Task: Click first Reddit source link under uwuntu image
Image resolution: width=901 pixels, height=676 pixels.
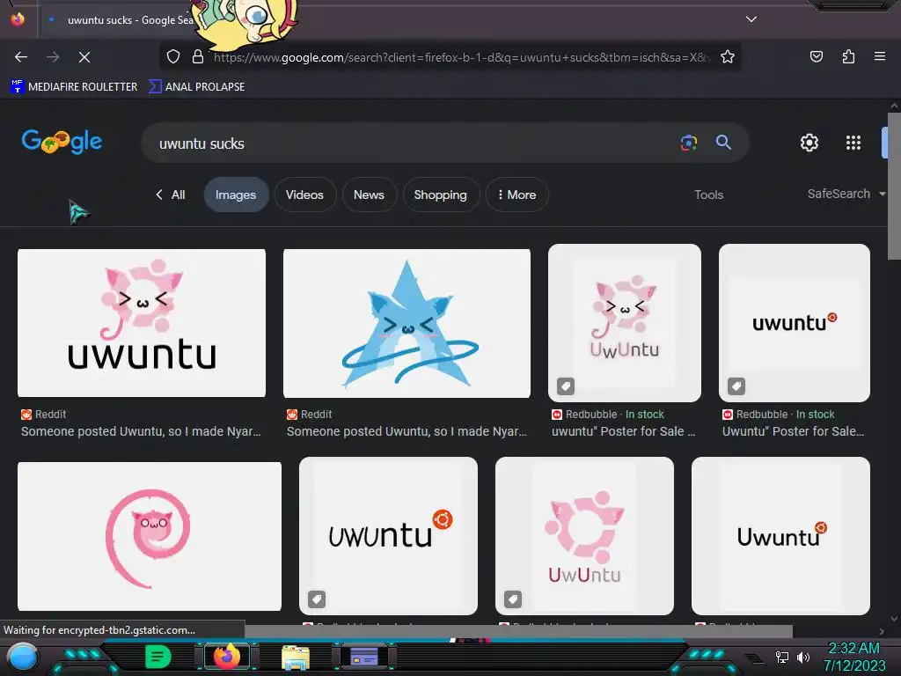Action: [44, 415]
